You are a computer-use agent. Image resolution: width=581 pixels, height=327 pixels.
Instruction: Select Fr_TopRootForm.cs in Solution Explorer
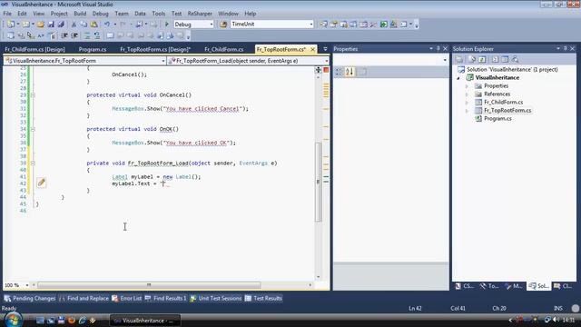point(507,111)
